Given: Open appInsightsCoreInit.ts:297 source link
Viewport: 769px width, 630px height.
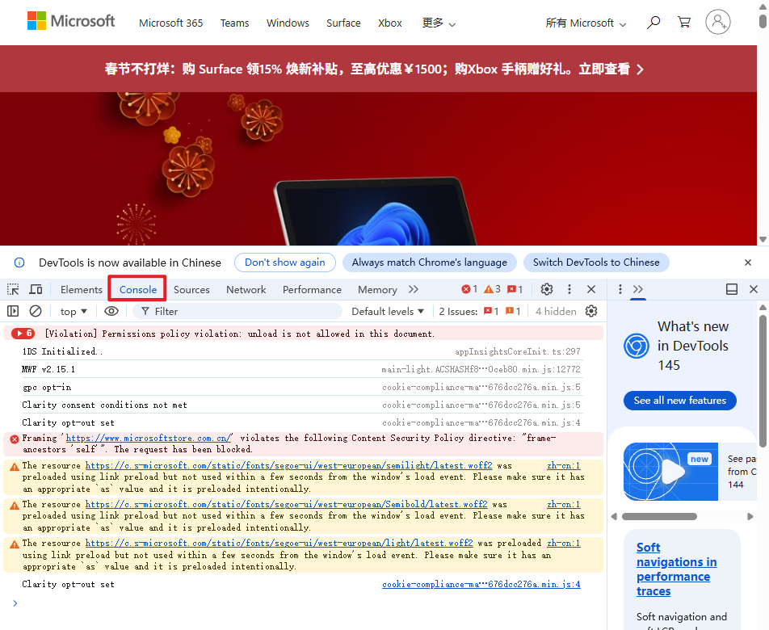Looking at the screenshot, I should pyautogui.click(x=518, y=351).
